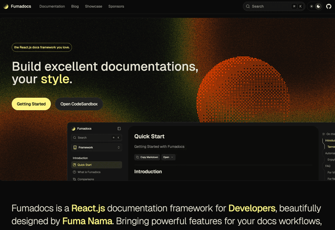Screen dimensions: 335x230
Task: Expand the Open dropdown beside Copy Markdown
Action: coord(168,157)
